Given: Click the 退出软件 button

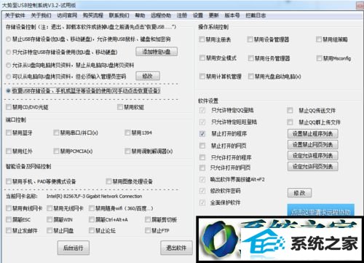Looking at the screenshot, I should coord(176,248).
